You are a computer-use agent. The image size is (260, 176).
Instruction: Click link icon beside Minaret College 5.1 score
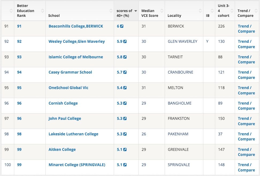click(125, 165)
